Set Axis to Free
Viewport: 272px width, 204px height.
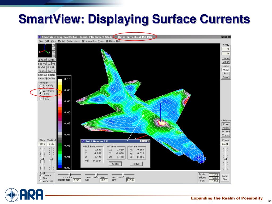point(226,124)
